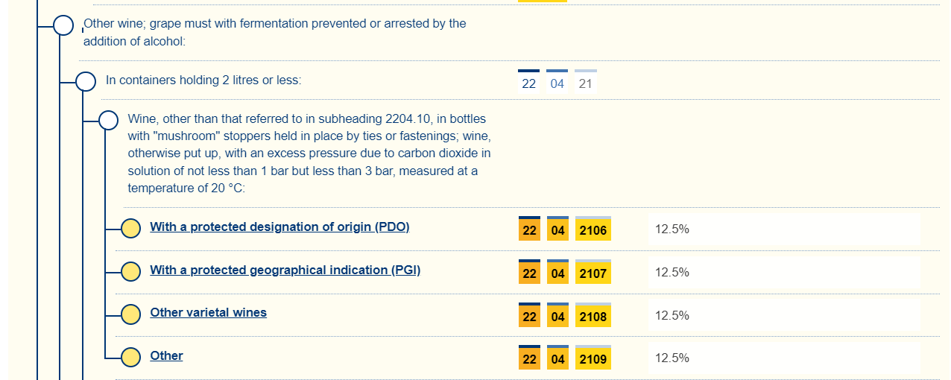Click commodity code segment 2107
Image resolution: width=951 pixels, height=380 pixels.
(x=593, y=274)
